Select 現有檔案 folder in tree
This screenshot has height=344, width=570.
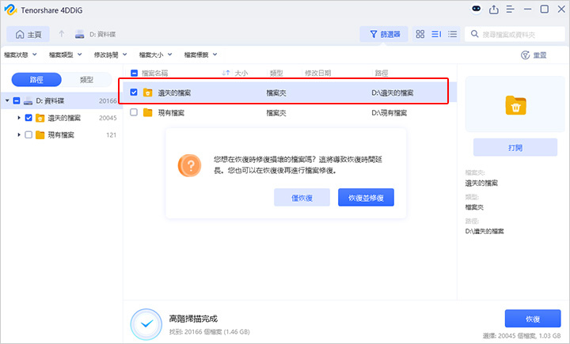pyautogui.click(x=61, y=135)
